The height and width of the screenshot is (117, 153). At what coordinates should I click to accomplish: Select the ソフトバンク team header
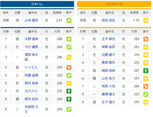114,4
